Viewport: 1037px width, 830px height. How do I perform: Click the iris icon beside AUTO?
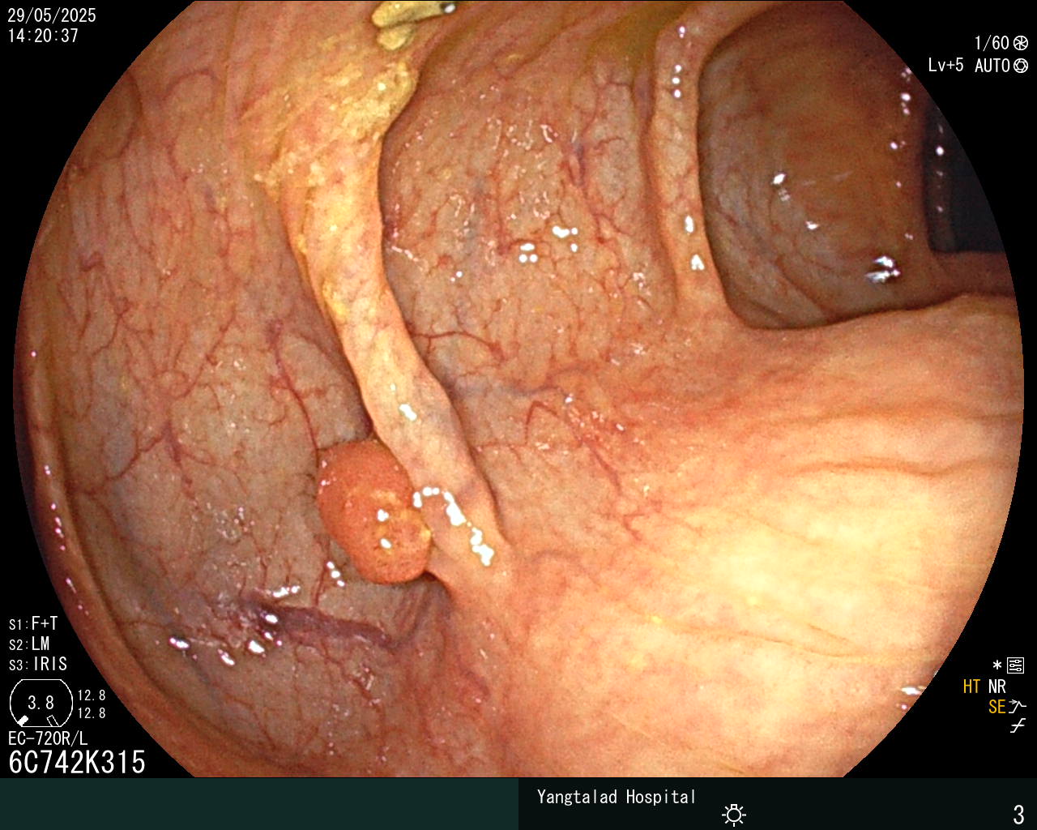[1021, 66]
